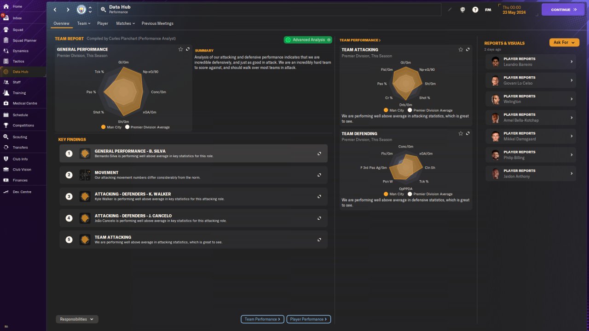
Task: Open the FM menu logo
Action: point(488,10)
